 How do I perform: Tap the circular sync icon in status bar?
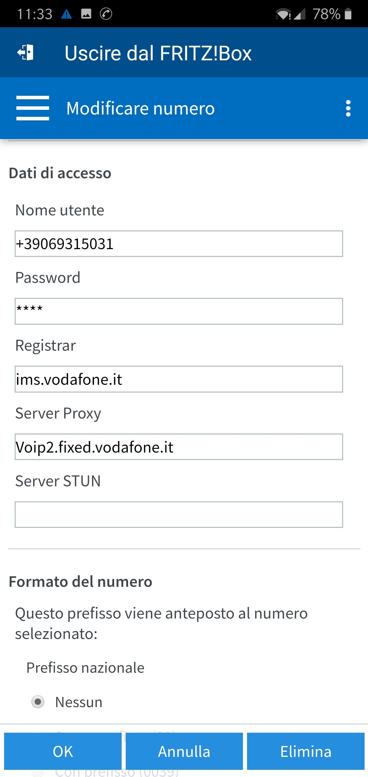click(x=106, y=14)
